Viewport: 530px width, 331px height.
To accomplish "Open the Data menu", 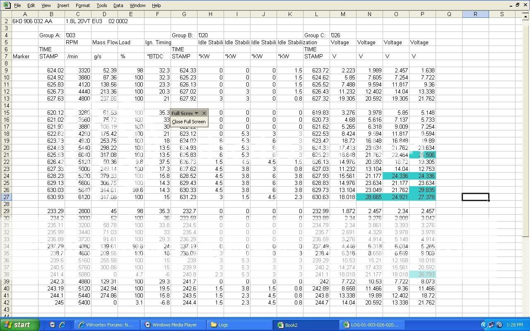I will pyautogui.click(x=118, y=5).
